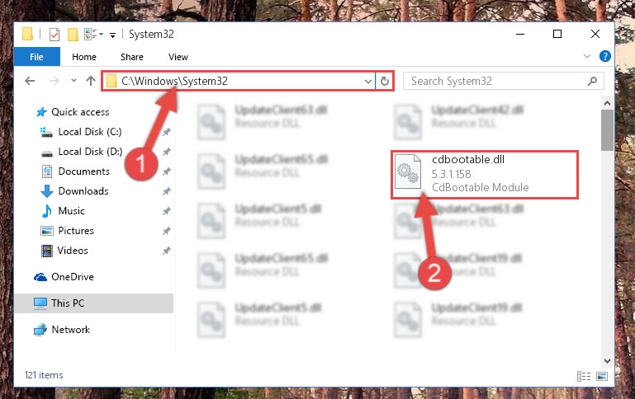Click the New folder icon in title bar
635x399 pixels.
tap(73, 35)
